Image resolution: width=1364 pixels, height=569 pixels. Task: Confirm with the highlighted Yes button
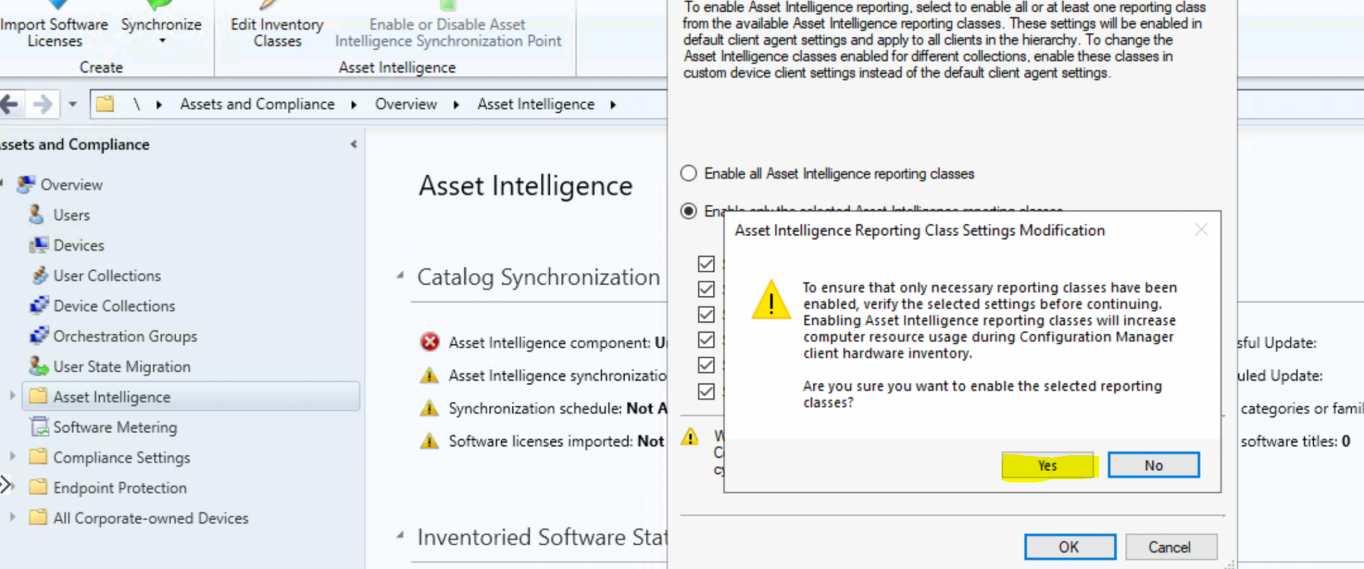coord(1048,465)
